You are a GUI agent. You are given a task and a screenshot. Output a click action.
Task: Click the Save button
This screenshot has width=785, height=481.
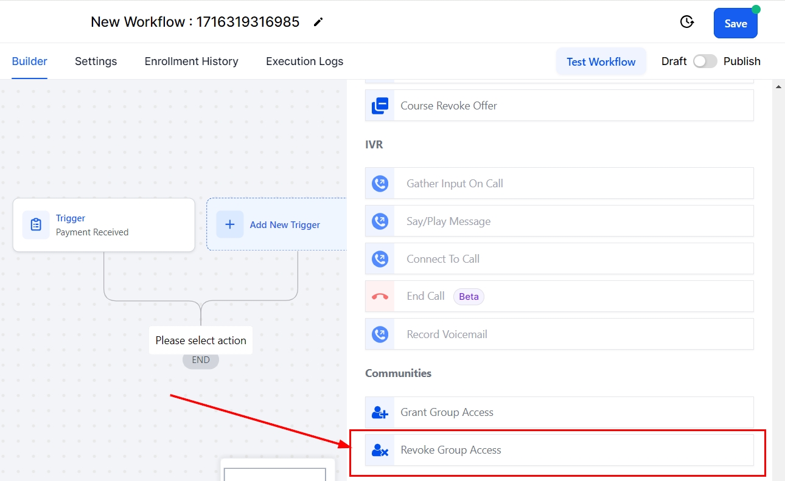pyautogui.click(x=735, y=24)
